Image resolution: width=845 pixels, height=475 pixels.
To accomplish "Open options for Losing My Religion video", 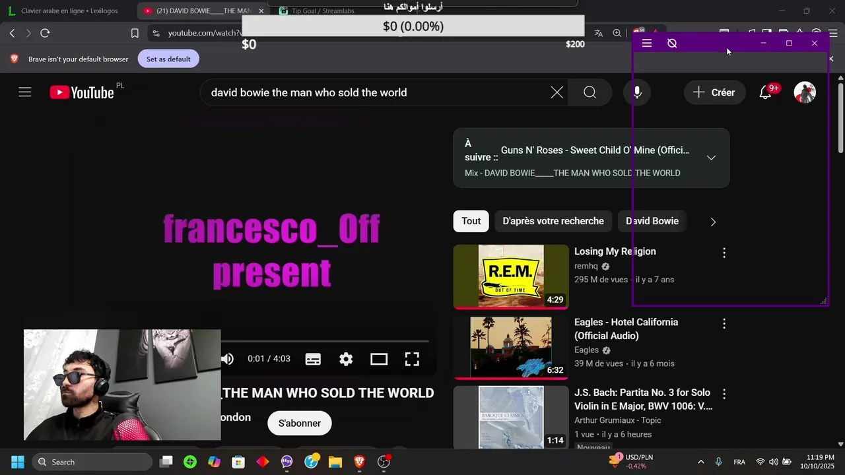I will (x=724, y=253).
